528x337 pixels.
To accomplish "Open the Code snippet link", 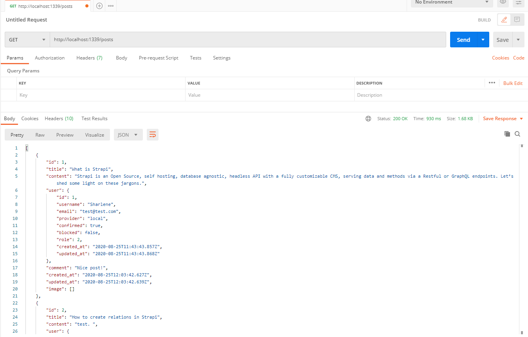I will 519,58.
